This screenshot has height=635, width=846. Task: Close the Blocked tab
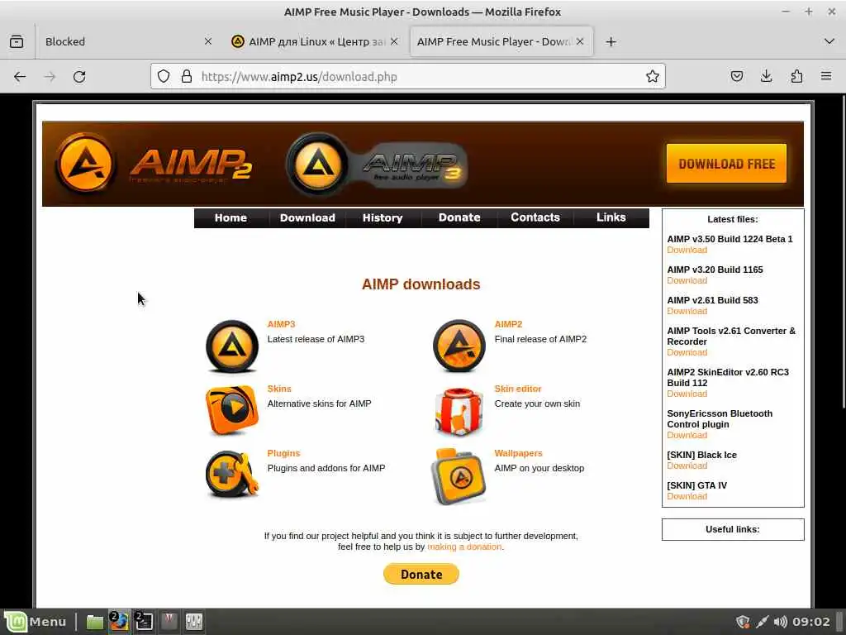(207, 41)
